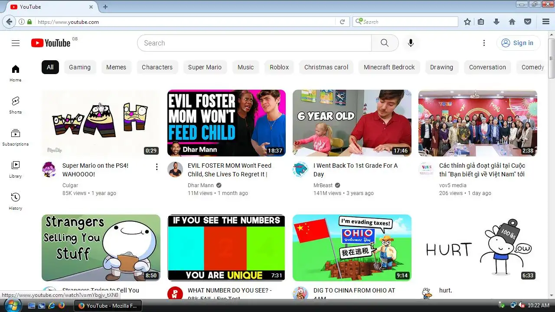Screen dimensions: 555x312
Task: Select the Minecraft Bedrock chip
Action: [389, 67]
